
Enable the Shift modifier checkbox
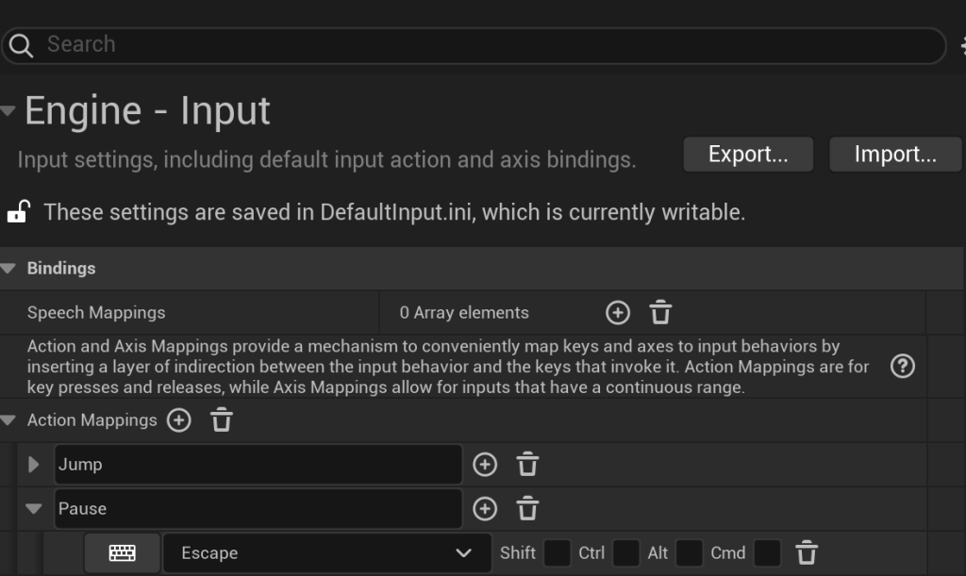point(558,553)
